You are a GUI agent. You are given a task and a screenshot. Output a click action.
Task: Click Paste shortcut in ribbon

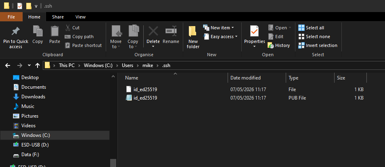coord(83,45)
